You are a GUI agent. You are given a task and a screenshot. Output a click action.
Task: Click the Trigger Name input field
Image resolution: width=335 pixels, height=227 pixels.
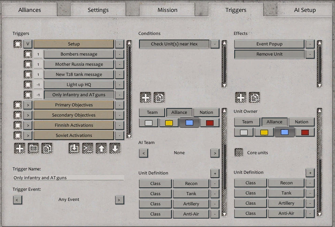68,177
